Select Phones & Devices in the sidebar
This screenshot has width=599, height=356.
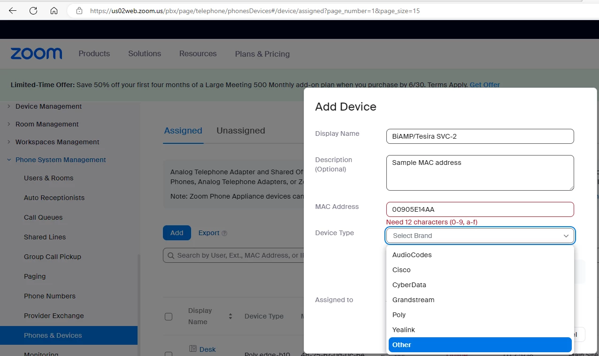coord(69,335)
